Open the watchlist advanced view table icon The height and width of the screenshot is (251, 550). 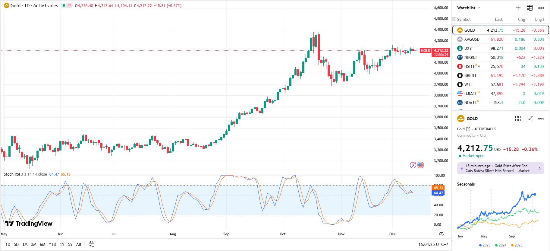click(530, 8)
